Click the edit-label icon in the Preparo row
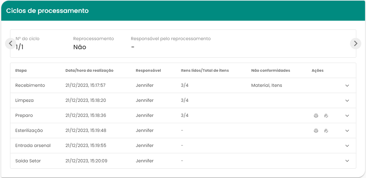The width and height of the screenshot is (366, 178). tap(326, 116)
